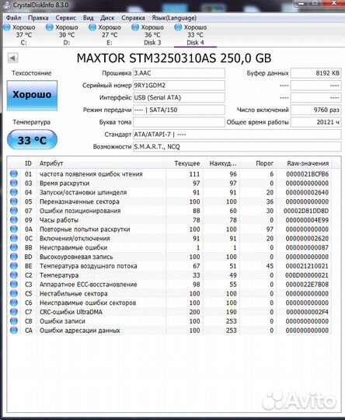
Task: Open the Справка menu
Action: 133,18
